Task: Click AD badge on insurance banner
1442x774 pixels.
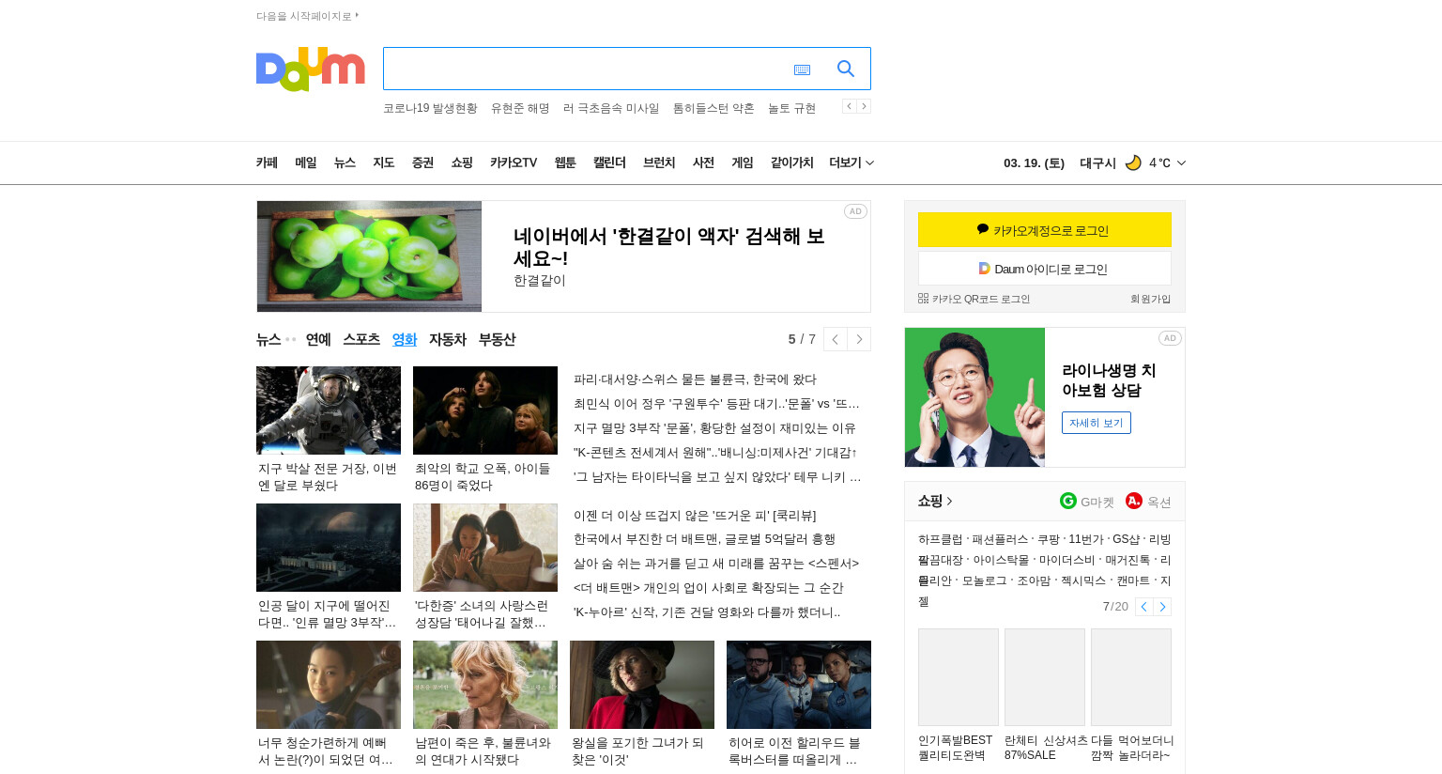Action: (1170, 338)
